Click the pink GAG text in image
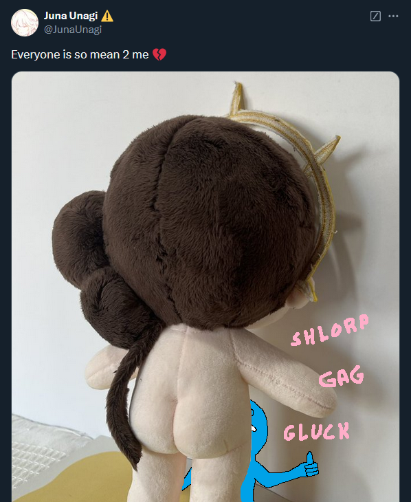This screenshot has height=502, width=411. pos(342,377)
